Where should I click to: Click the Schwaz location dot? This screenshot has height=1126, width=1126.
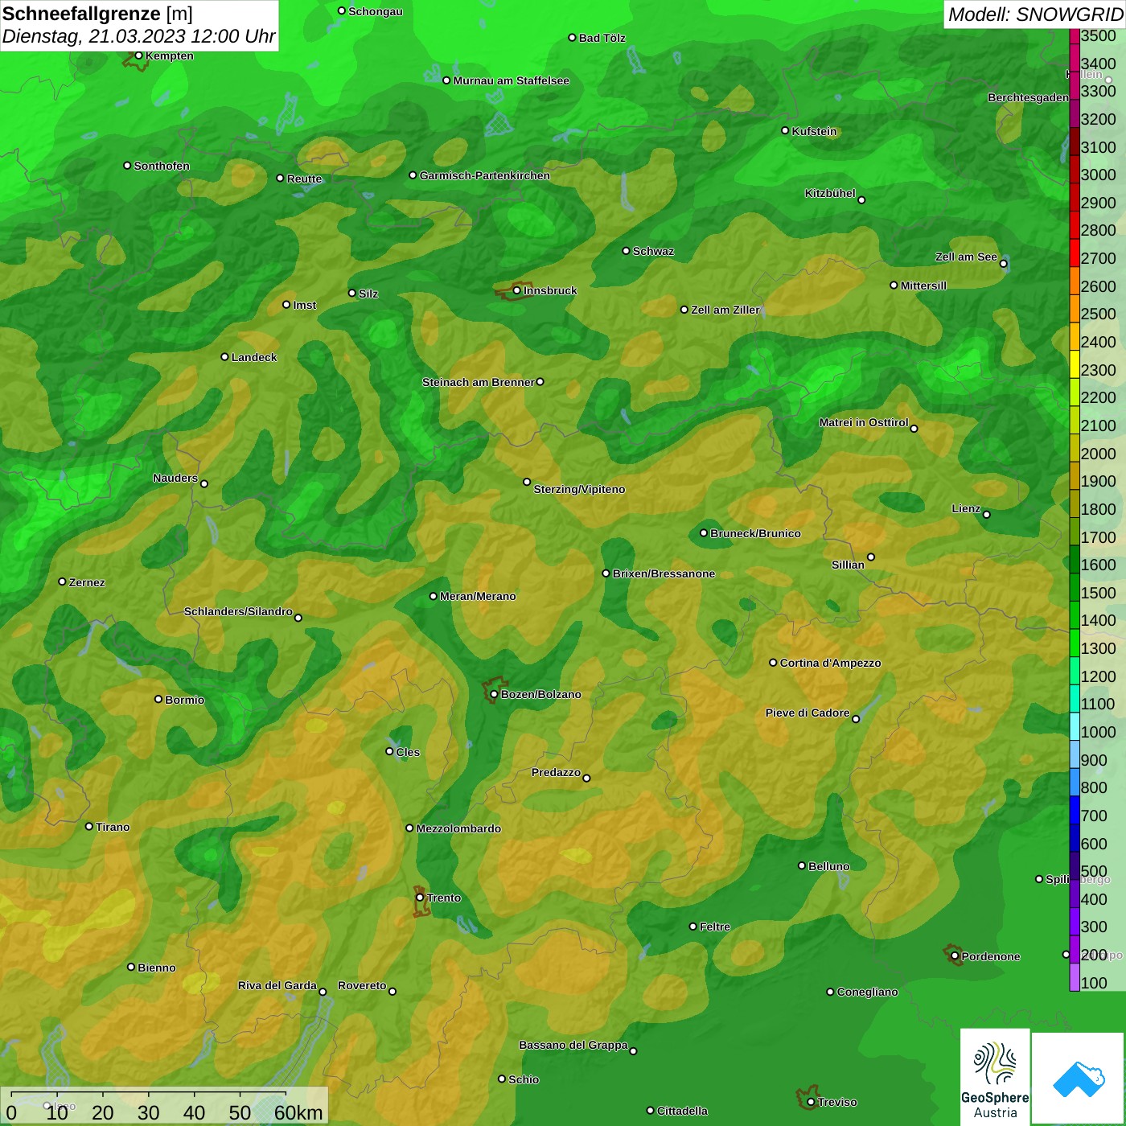626,250
